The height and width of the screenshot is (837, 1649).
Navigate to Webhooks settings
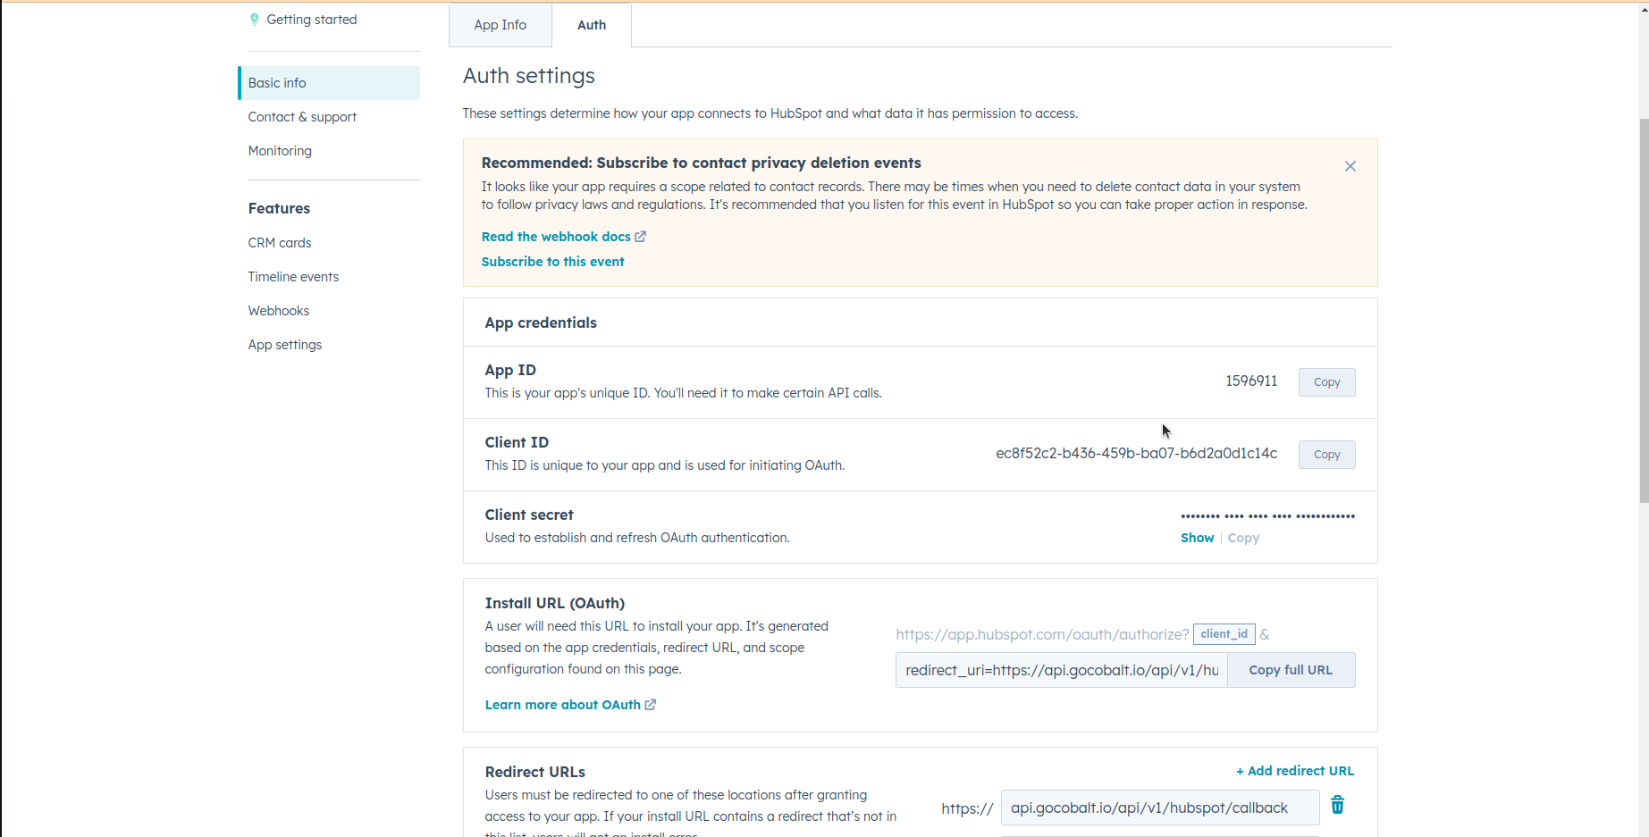click(x=278, y=310)
